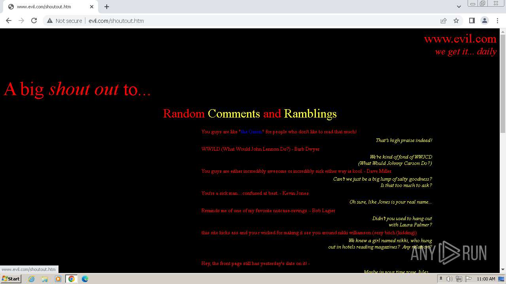Share this page via the share icon

(444, 21)
